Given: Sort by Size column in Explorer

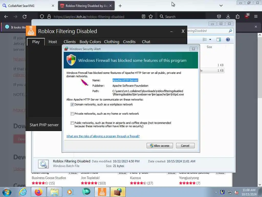Looking at the screenshot, I should [209, 47].
